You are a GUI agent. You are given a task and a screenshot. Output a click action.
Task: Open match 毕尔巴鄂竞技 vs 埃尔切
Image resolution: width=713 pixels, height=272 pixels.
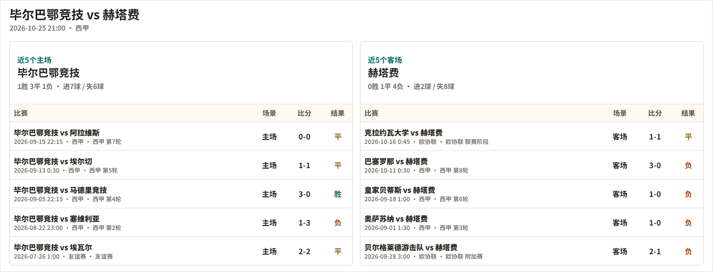pyautogui.click(x=53, y=161)
